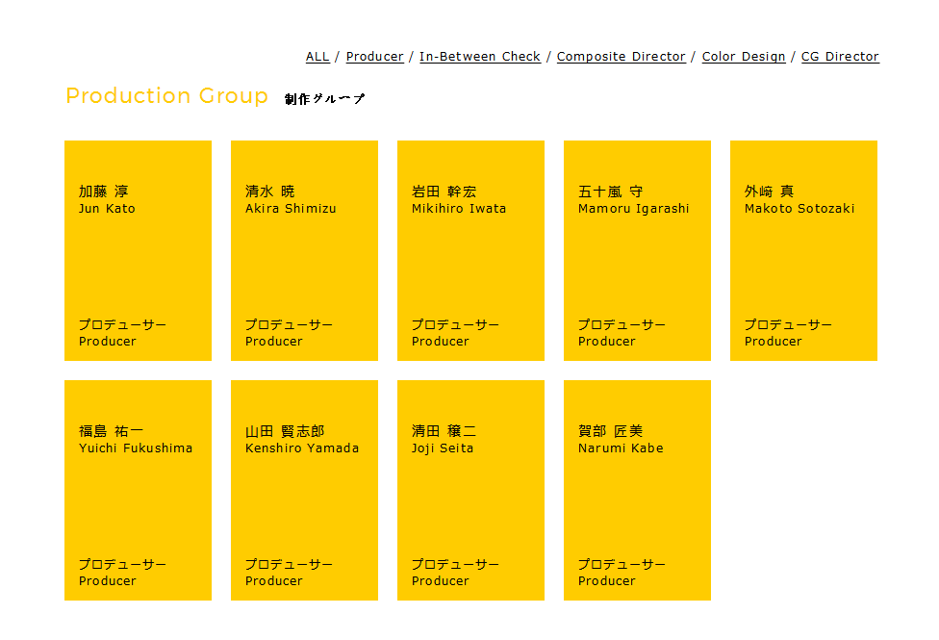939x640 pixels.
Task: Filter by CG Director
Action: point(840,57)
